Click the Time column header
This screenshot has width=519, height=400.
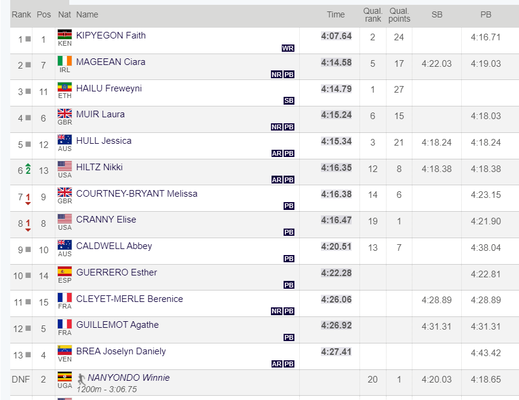click(335, 14)
